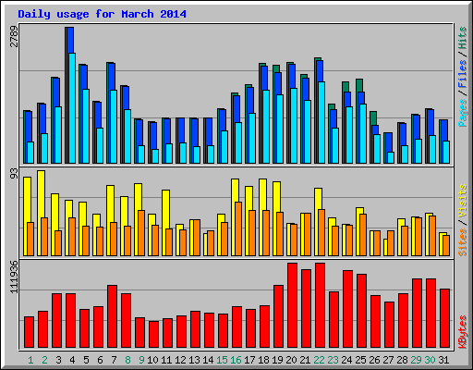This screenshot has height=370, width=473.
Task: Click day label 21 on the axis
Action: pos(305,360)
